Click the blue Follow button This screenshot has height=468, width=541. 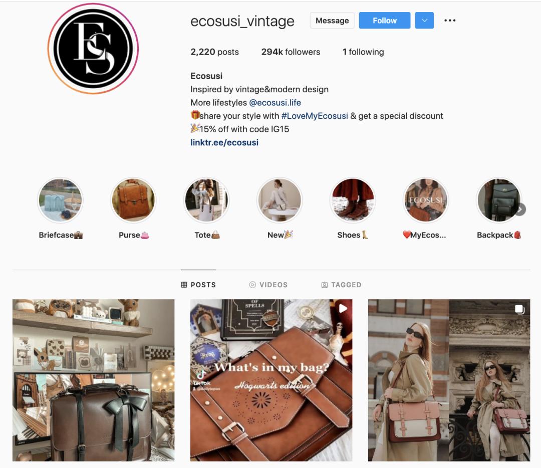coord(385,21)
